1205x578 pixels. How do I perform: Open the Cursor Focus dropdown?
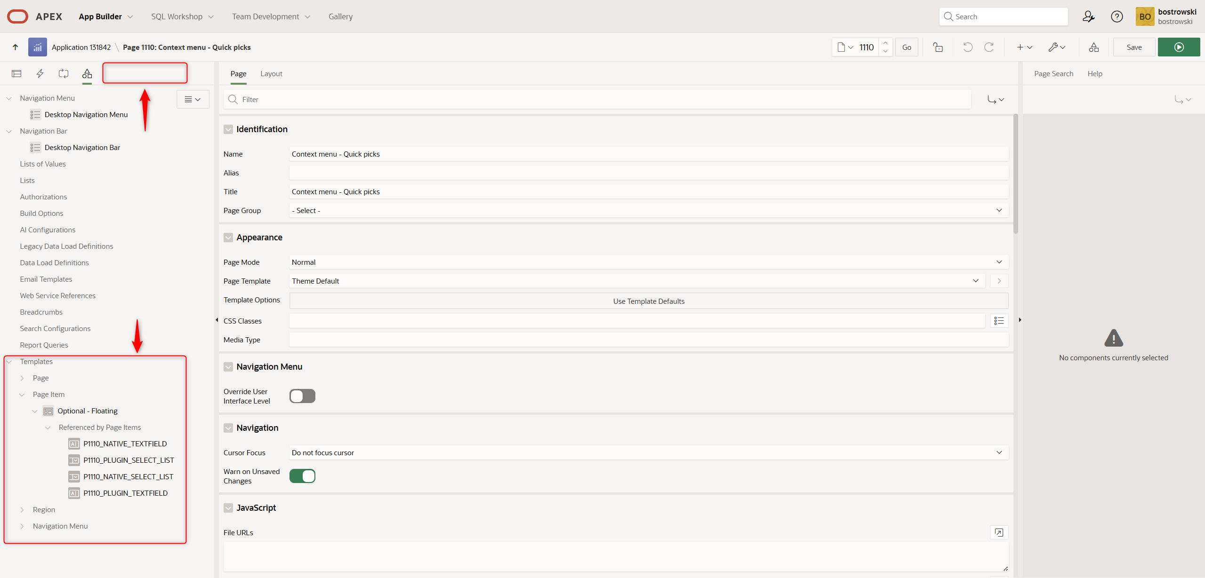pos(648,452)
